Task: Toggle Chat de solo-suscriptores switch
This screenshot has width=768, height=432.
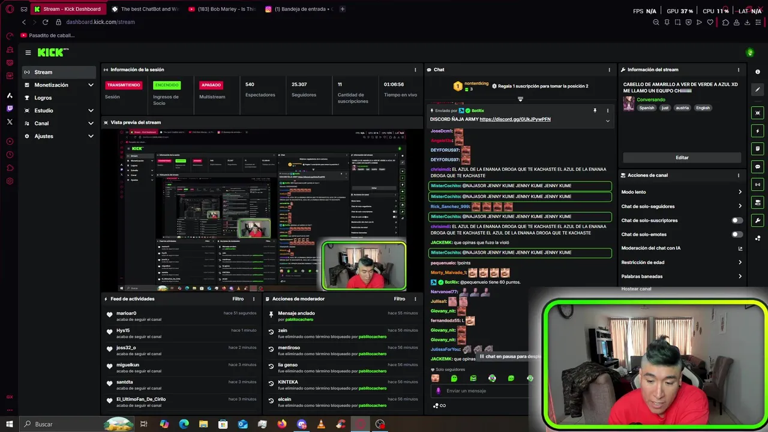Action: [737, 220]
